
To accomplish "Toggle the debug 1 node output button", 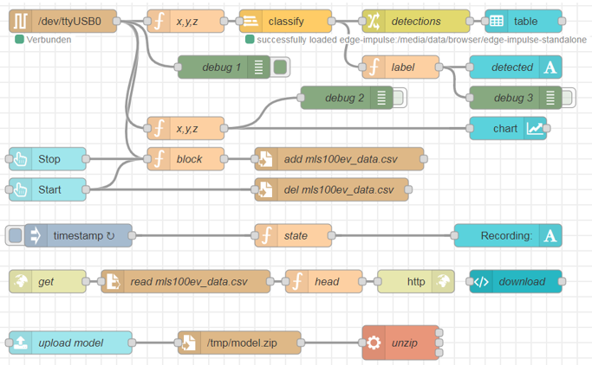I will 280,67.
